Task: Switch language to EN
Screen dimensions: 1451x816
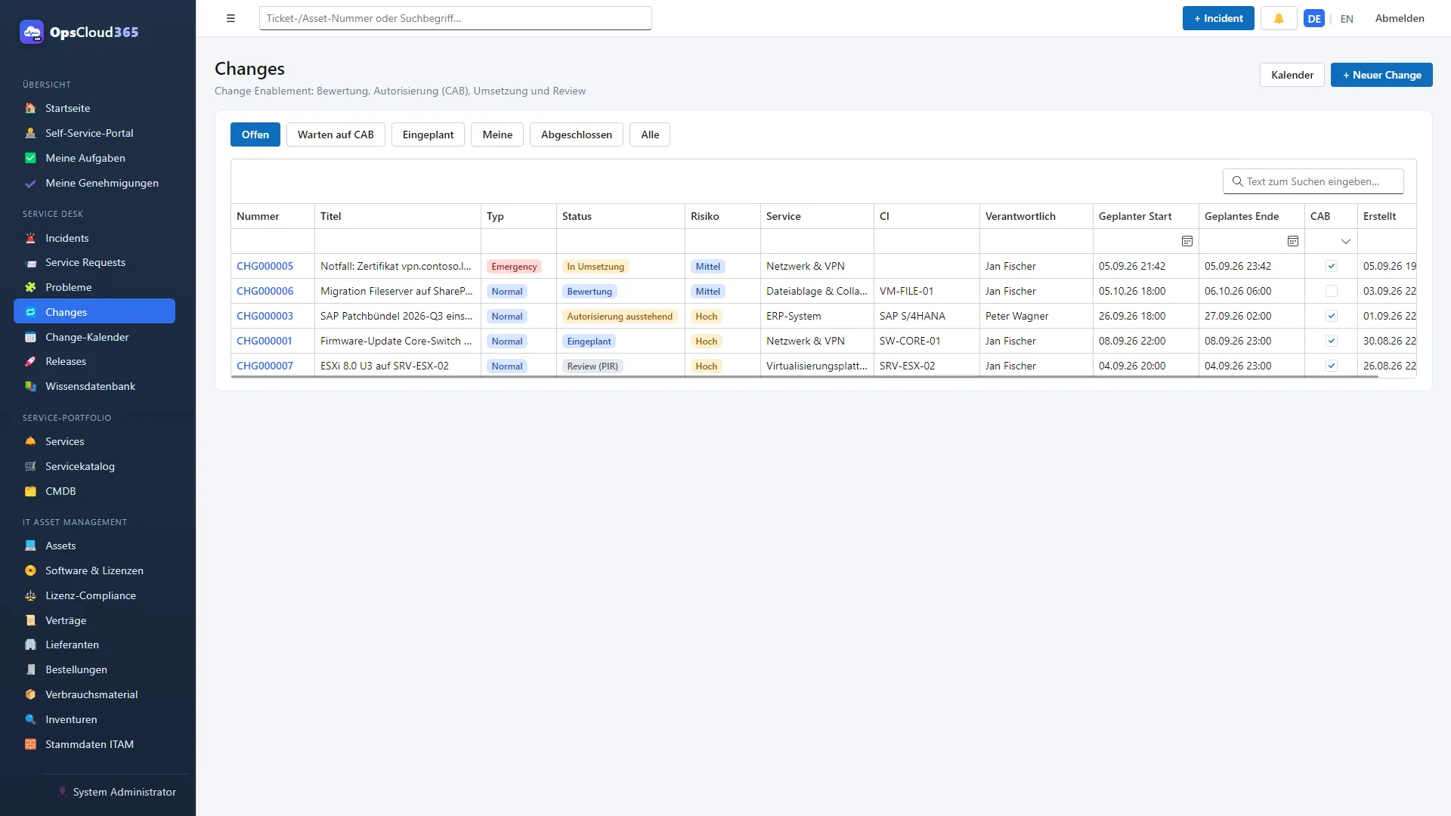Action: [1347, 19]
